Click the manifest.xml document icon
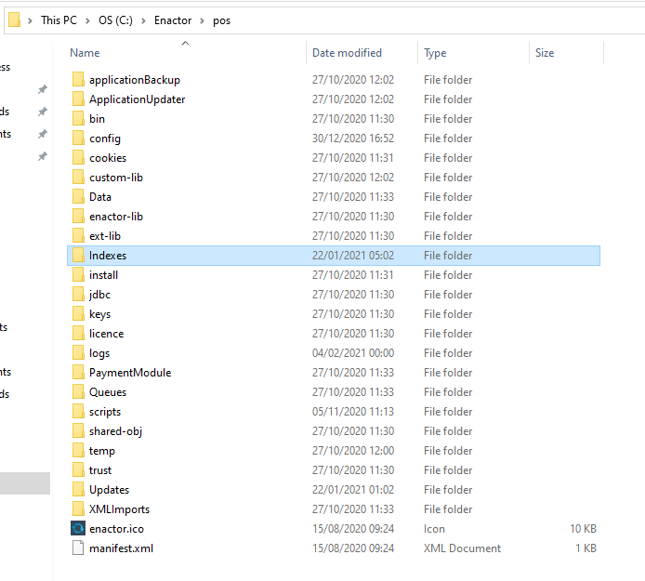The height and width of the screenshot is (581, 645). point(78,548)
